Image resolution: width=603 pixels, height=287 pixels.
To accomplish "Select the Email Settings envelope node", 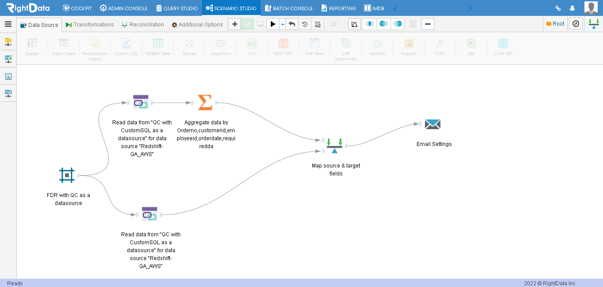I will point(432,124).
